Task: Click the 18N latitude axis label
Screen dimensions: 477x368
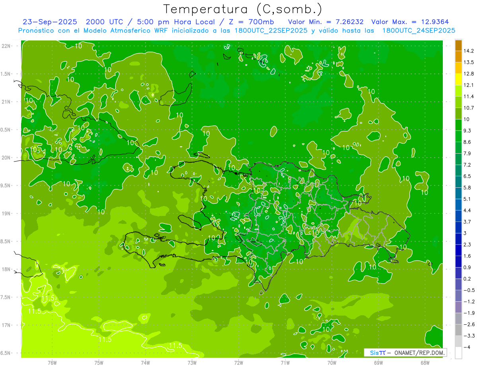Action: click(6, 269)
